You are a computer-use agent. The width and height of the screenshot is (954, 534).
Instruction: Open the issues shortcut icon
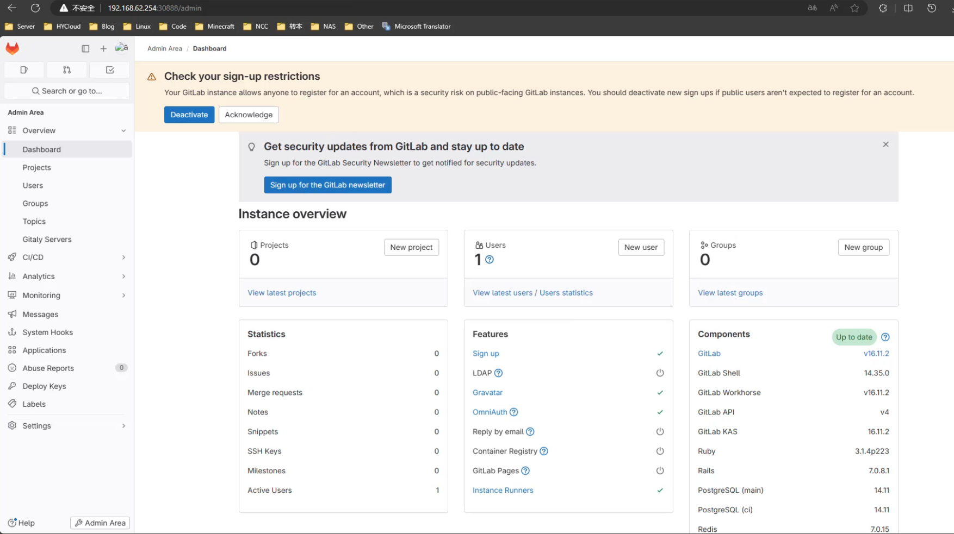24,70
